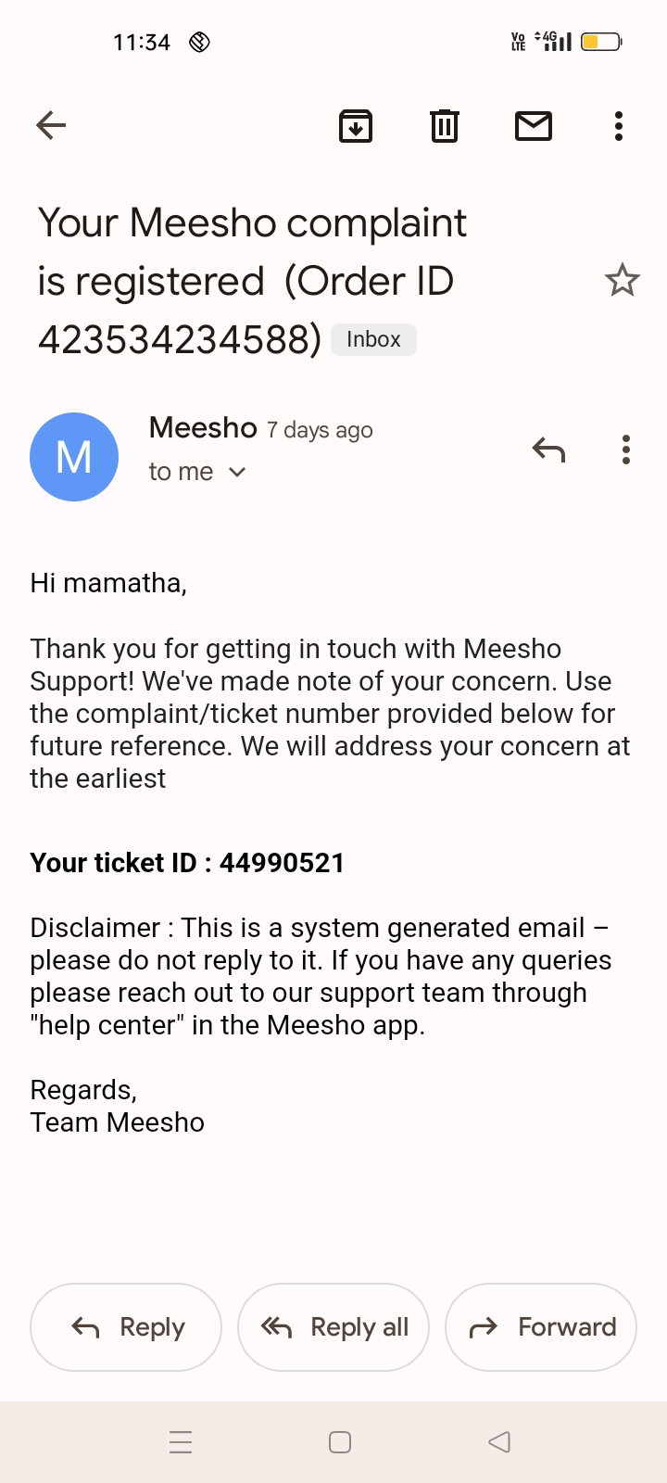Viewport: 667px width, 1483px height.
Task: Tap the Meesho sender avatar
Action: click(x=74, y=457)
